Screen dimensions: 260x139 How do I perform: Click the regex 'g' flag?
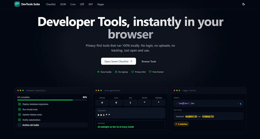click(x=240, y=103)
